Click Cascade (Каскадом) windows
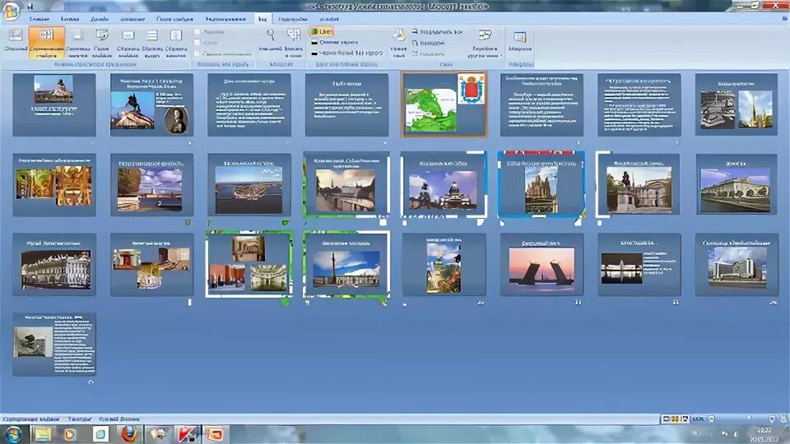 [428, 43]
